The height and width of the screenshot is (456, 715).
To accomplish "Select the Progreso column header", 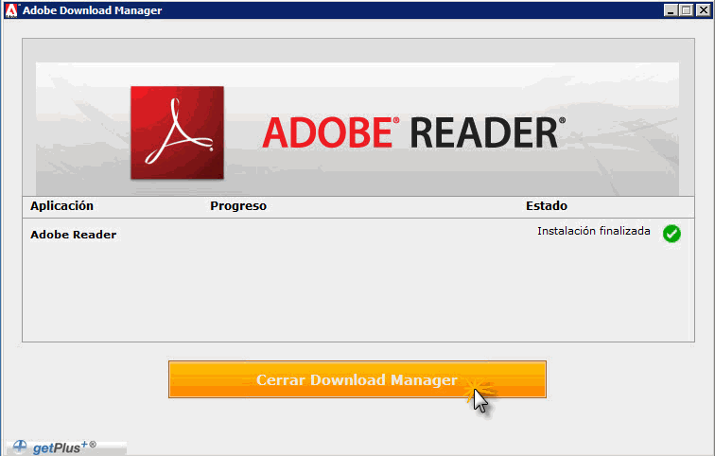I will [238, 206].
